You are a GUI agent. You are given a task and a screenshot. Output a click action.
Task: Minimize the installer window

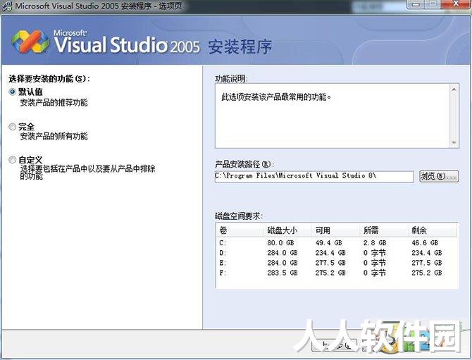(x=416, y=4)
